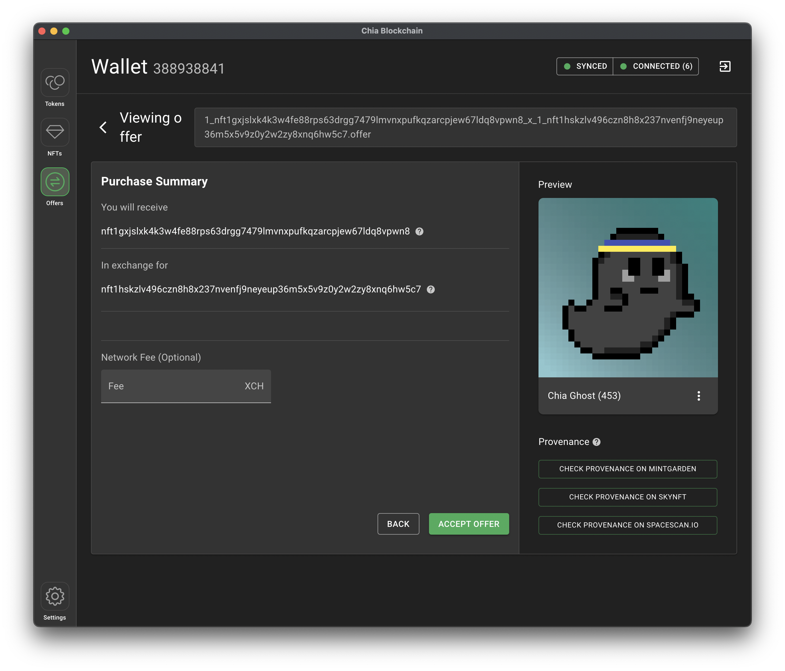The image size is (785, 671).
Task: Click the XCH currency label
Action: (254, 386)
